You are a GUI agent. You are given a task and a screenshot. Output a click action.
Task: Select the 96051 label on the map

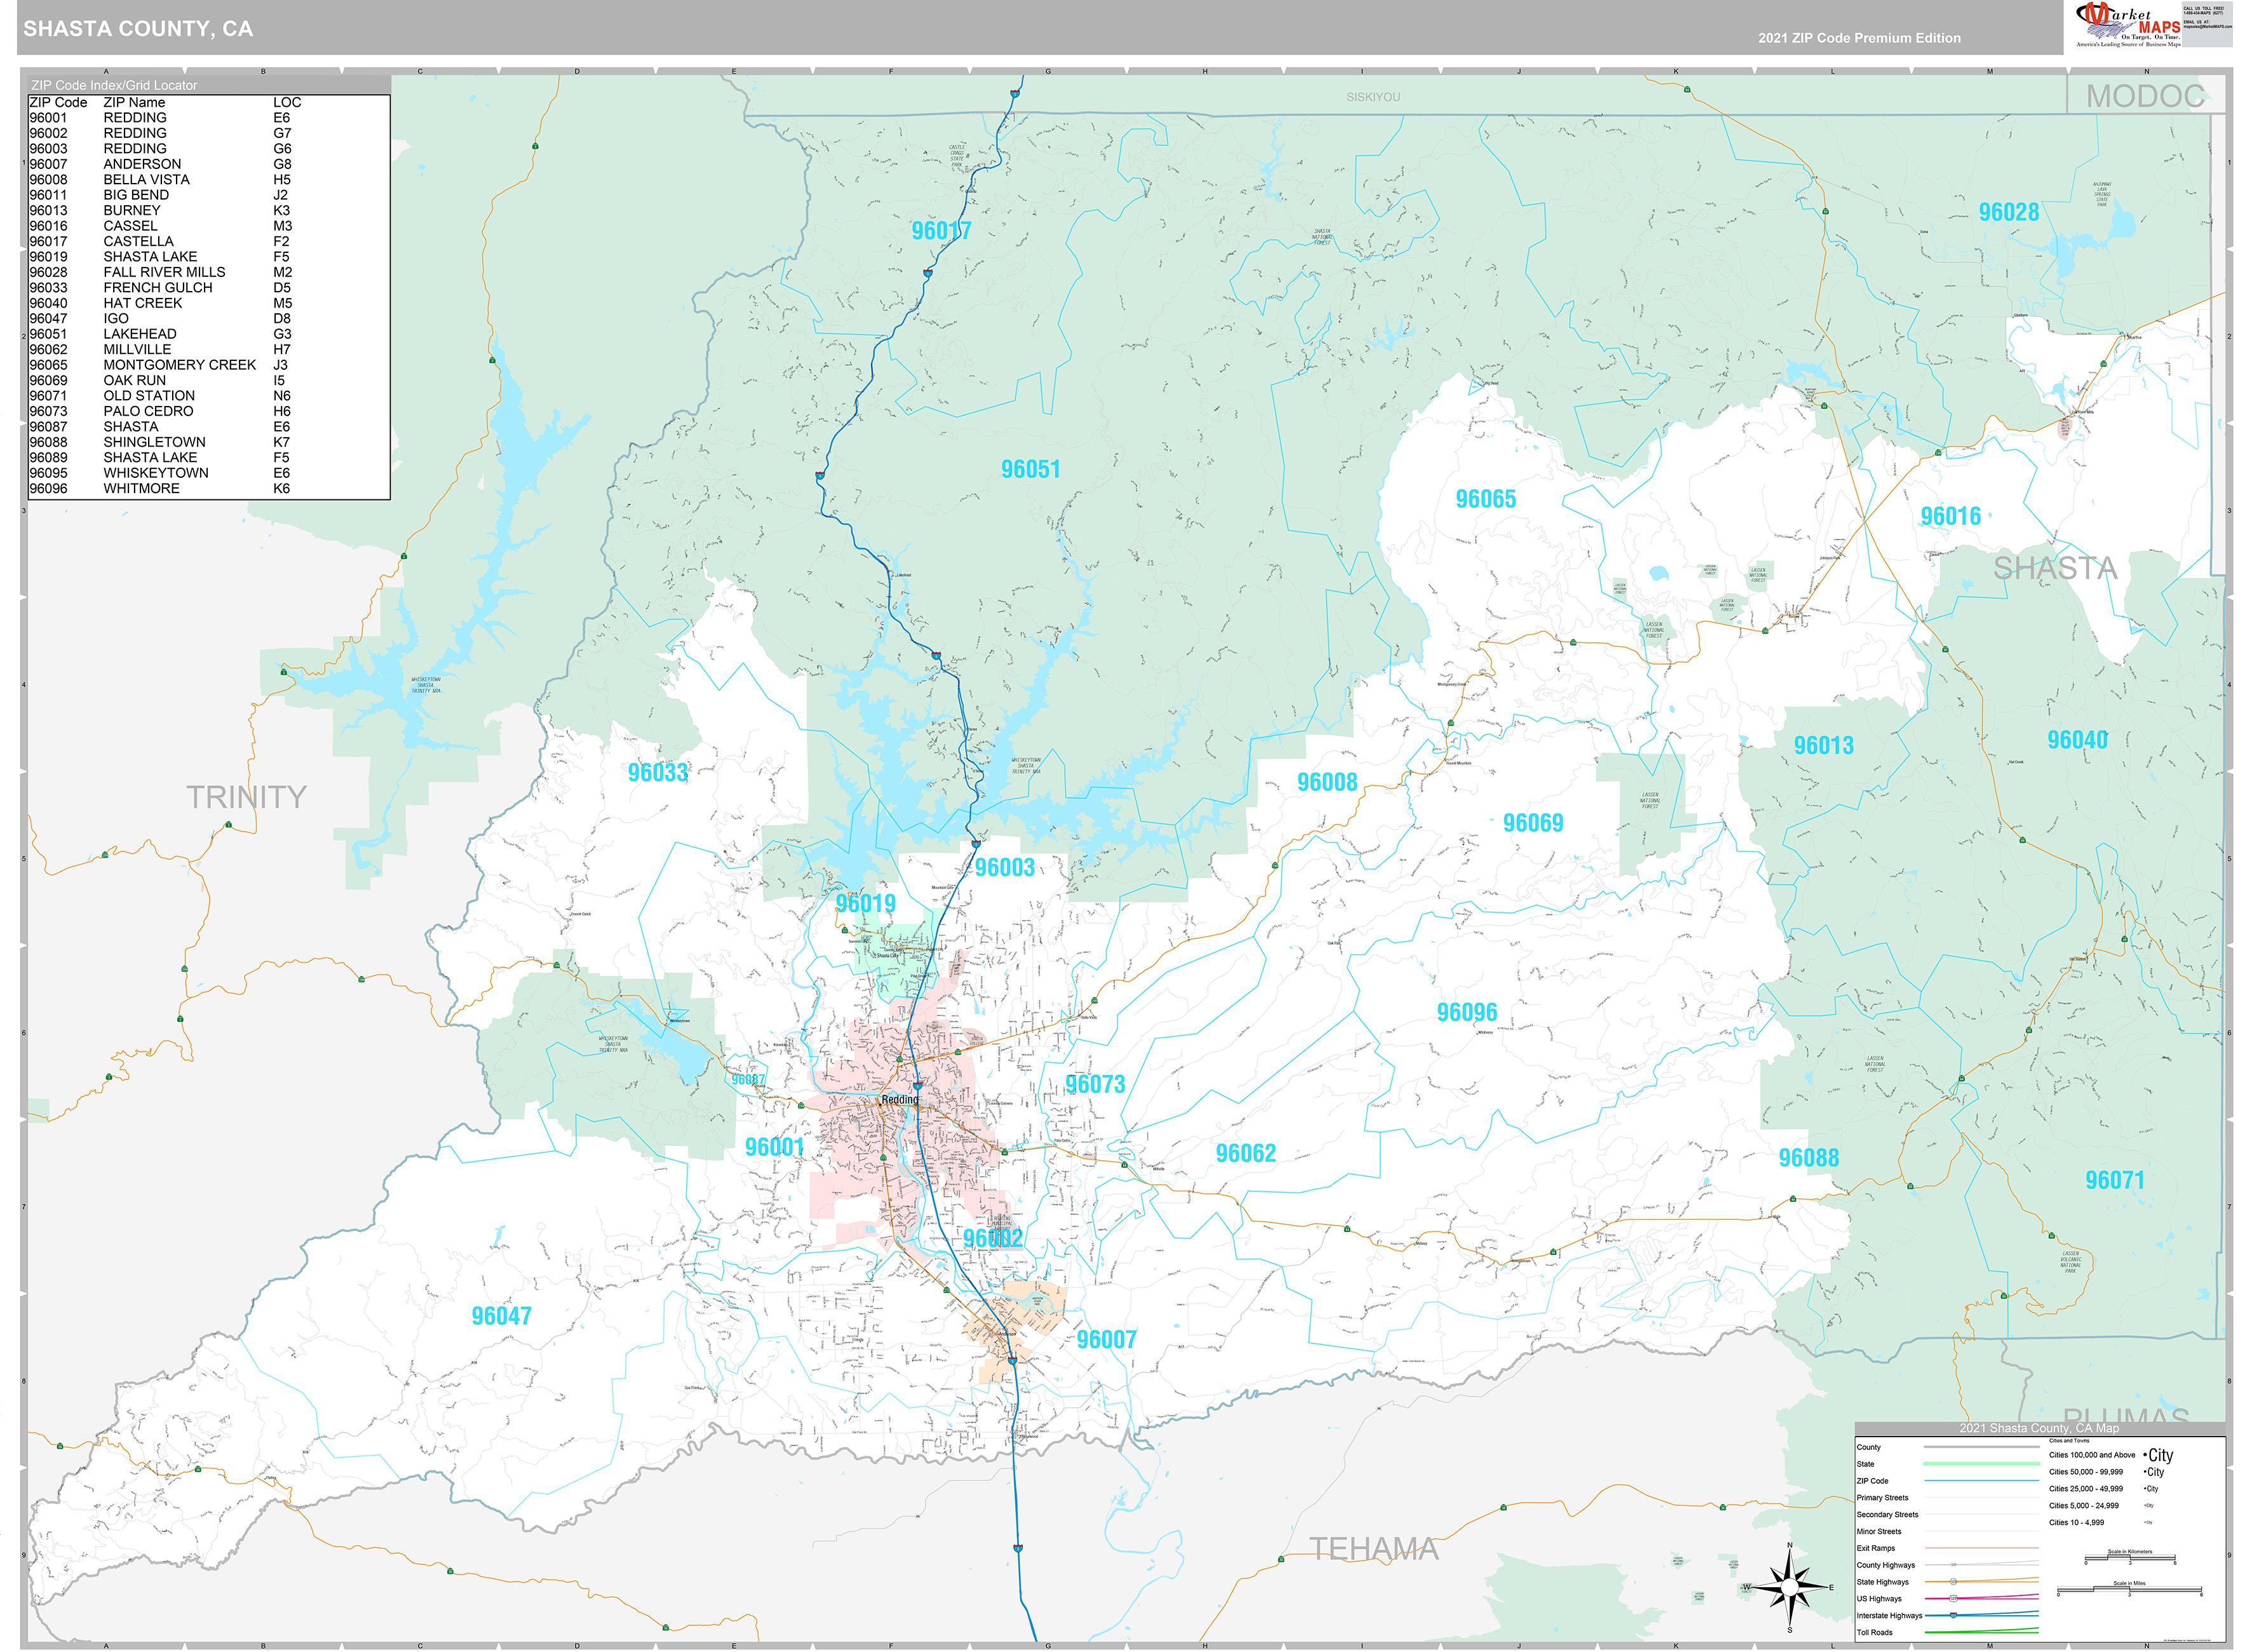[x=1030, y=469]
